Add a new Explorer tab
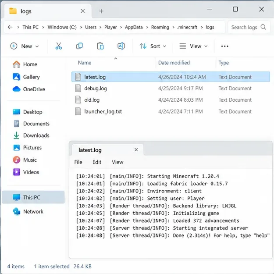This screenshot has height=274, width=274. [x=101, y=11]
